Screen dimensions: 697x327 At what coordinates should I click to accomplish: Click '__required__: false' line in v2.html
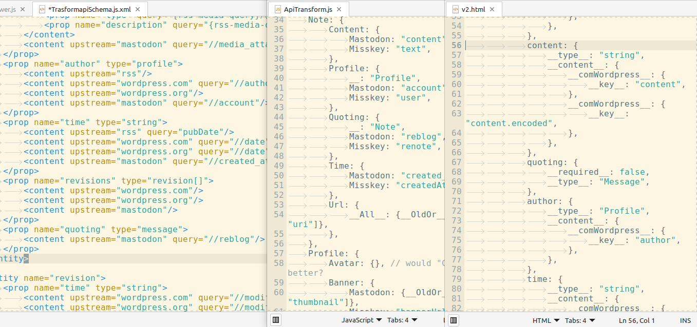598,172
